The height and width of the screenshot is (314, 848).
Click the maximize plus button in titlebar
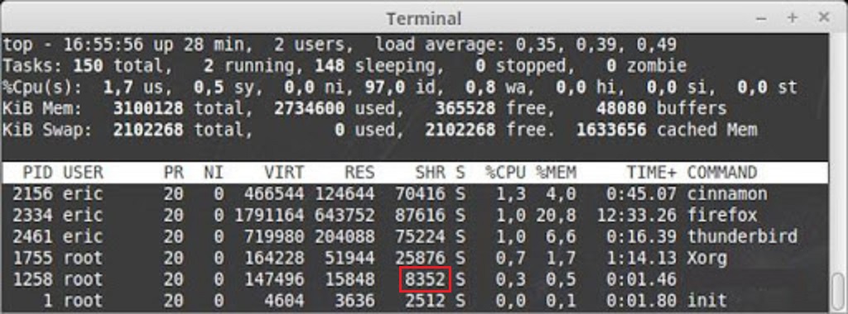click(x=793, y=18)
